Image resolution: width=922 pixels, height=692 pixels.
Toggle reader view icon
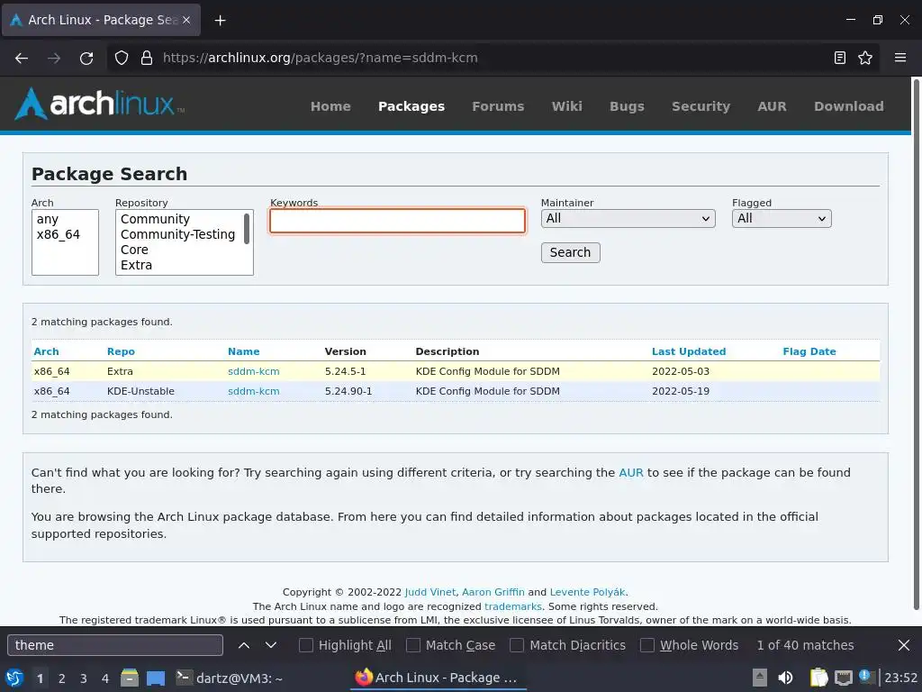coord(840,58)
